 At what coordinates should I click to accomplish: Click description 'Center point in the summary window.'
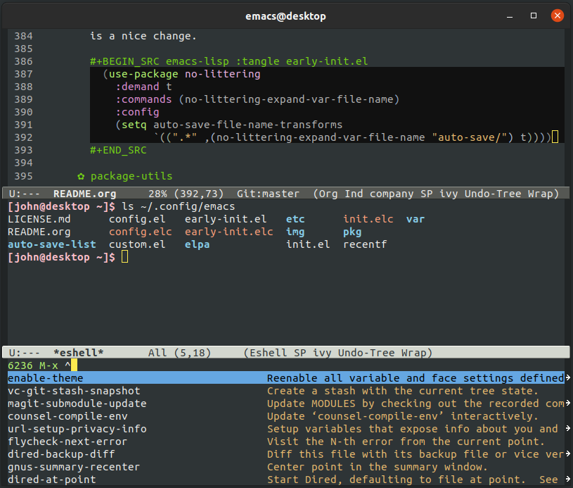point(378,467)
